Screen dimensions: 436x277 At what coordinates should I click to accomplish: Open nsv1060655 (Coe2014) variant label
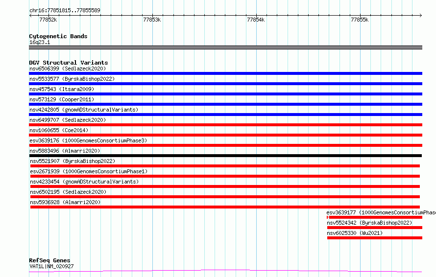[x=59, y=130]
